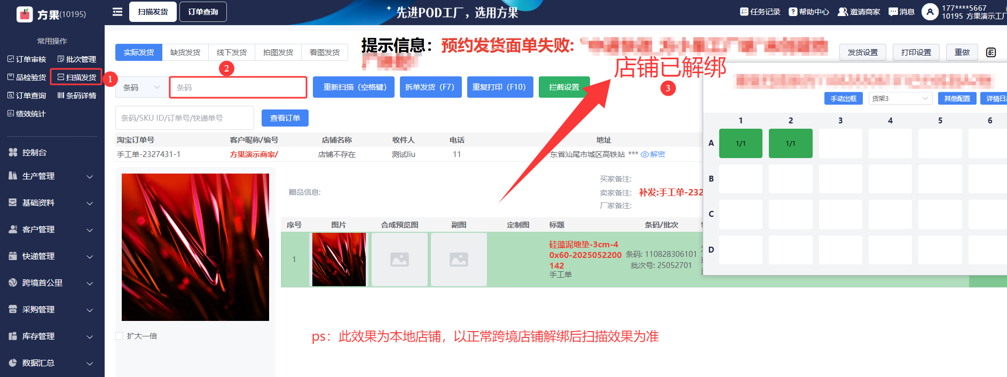1007x377 pixels.
Task: Click the layout icon beside 重做
Action: (x=991, y=52)
